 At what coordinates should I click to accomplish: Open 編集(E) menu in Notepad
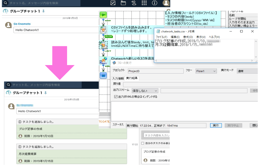(175, 37)
